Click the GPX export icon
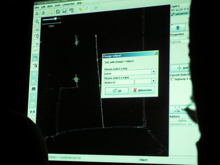The image size is (220, 165). [71, 10]
